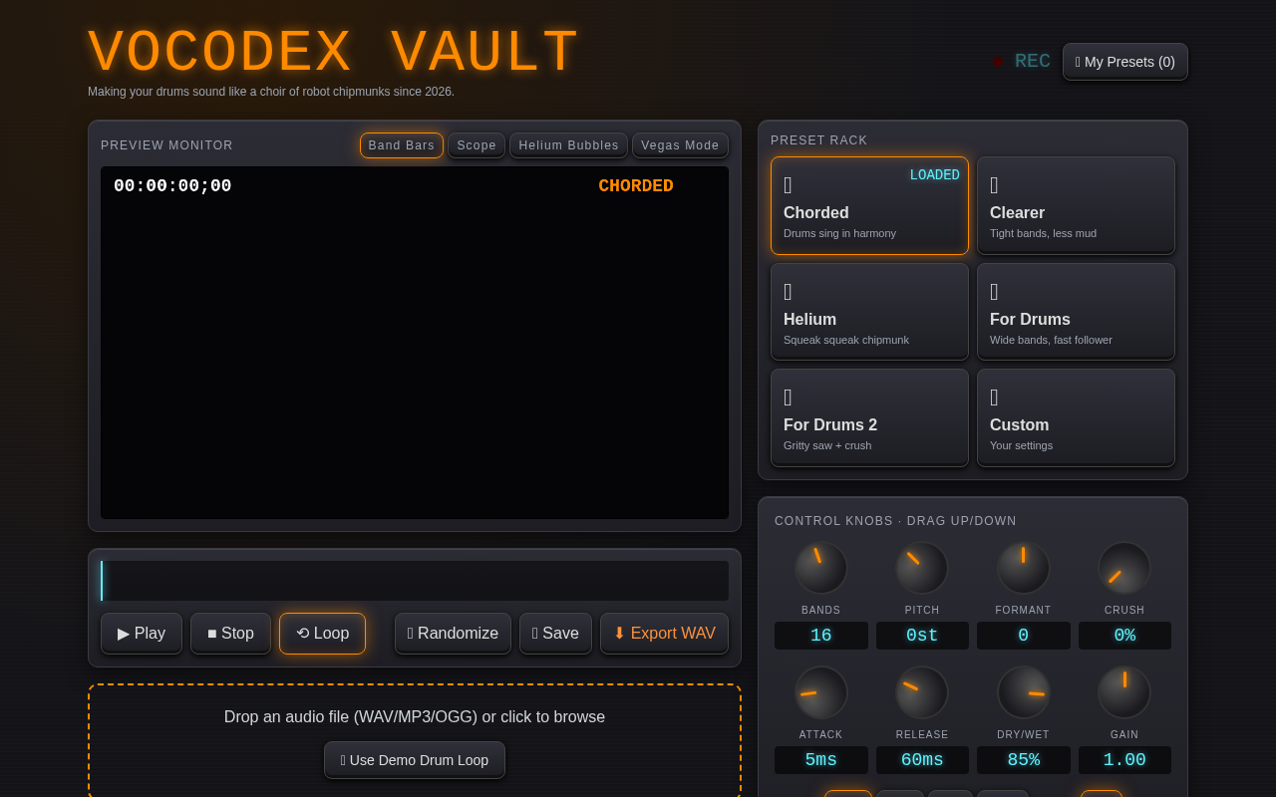Click the VOCODEX VAULT title
The image size is (1276, 797).
pos(334,52)
